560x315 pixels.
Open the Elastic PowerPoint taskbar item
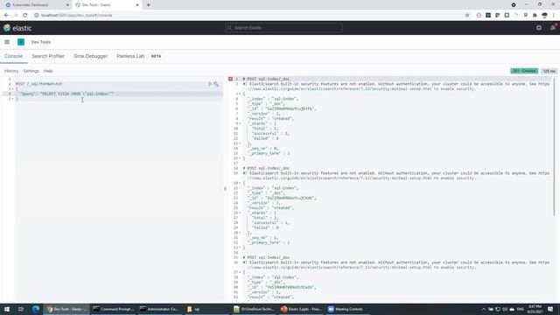point(301,309)
